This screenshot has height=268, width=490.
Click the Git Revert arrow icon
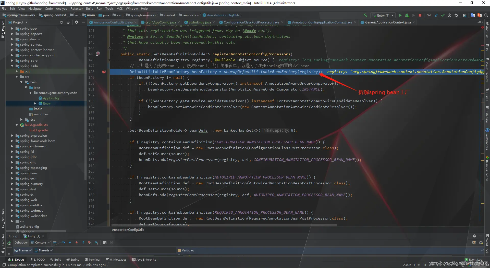pyautogui.click(x=456, y=15)
